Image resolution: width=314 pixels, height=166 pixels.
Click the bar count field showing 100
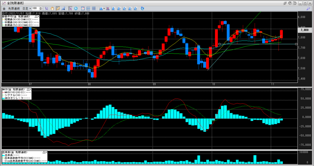click(36, 8)
